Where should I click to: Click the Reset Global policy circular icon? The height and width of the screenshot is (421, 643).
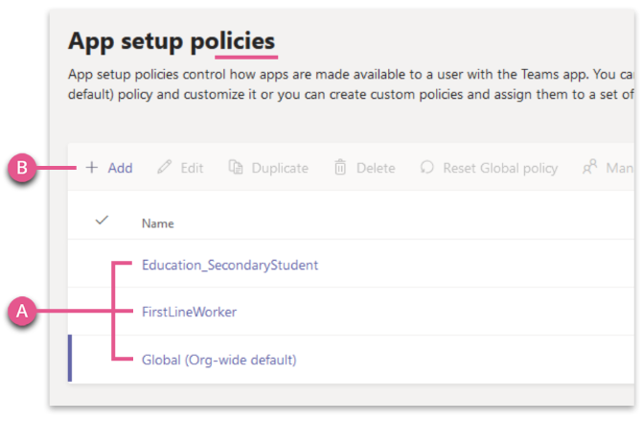click(x=426, y=167)
